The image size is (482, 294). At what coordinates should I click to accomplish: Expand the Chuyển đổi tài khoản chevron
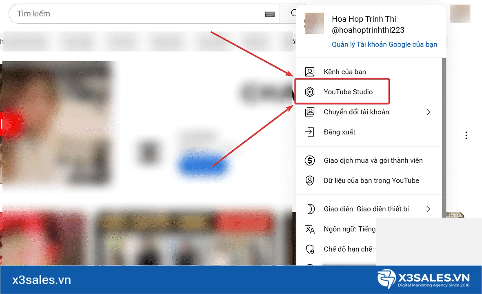point(428,112)
